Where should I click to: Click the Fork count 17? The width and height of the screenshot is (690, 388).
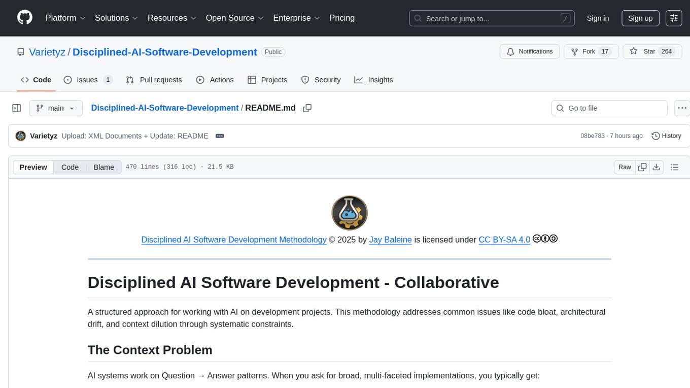[x=604, y=52]
